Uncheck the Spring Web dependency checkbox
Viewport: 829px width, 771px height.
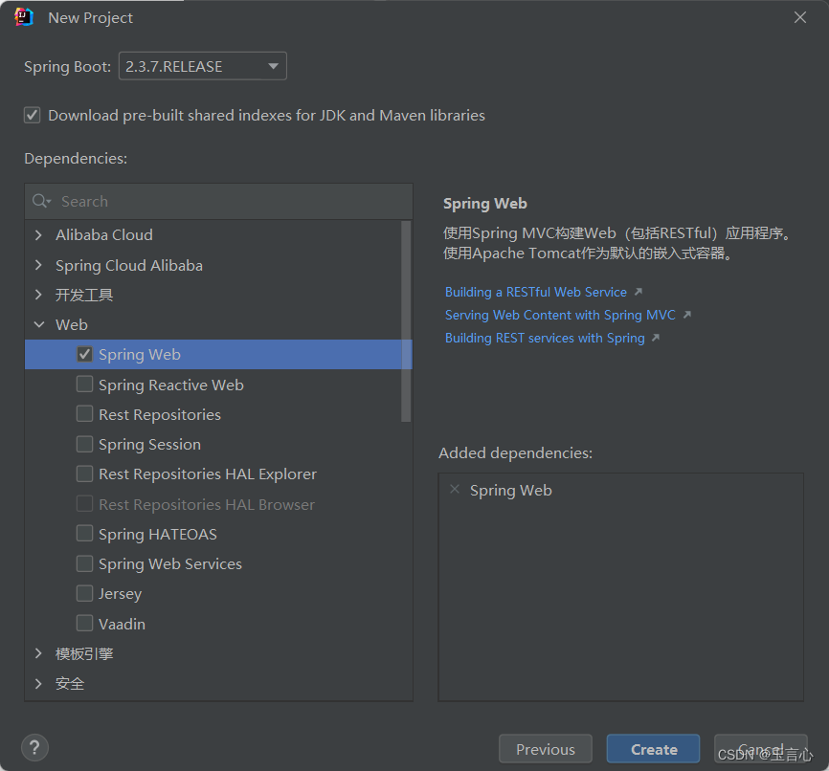(x=85, y=354)
